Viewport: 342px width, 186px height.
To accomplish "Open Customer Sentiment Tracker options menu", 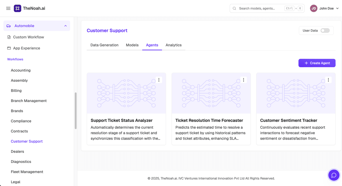I will (x=328, y=80).
